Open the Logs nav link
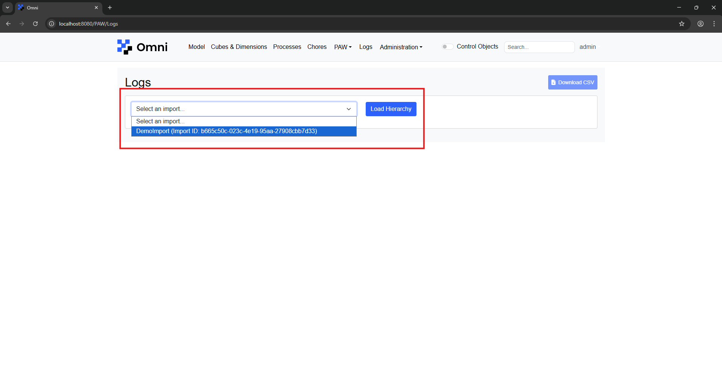This screenshot has height=387, width=722. tap(366, 47)
